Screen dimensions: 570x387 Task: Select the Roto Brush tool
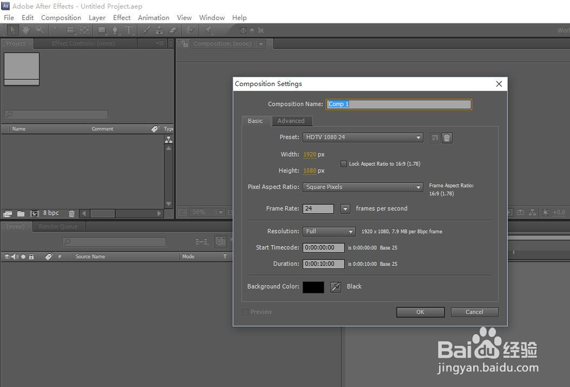(191, 30)
